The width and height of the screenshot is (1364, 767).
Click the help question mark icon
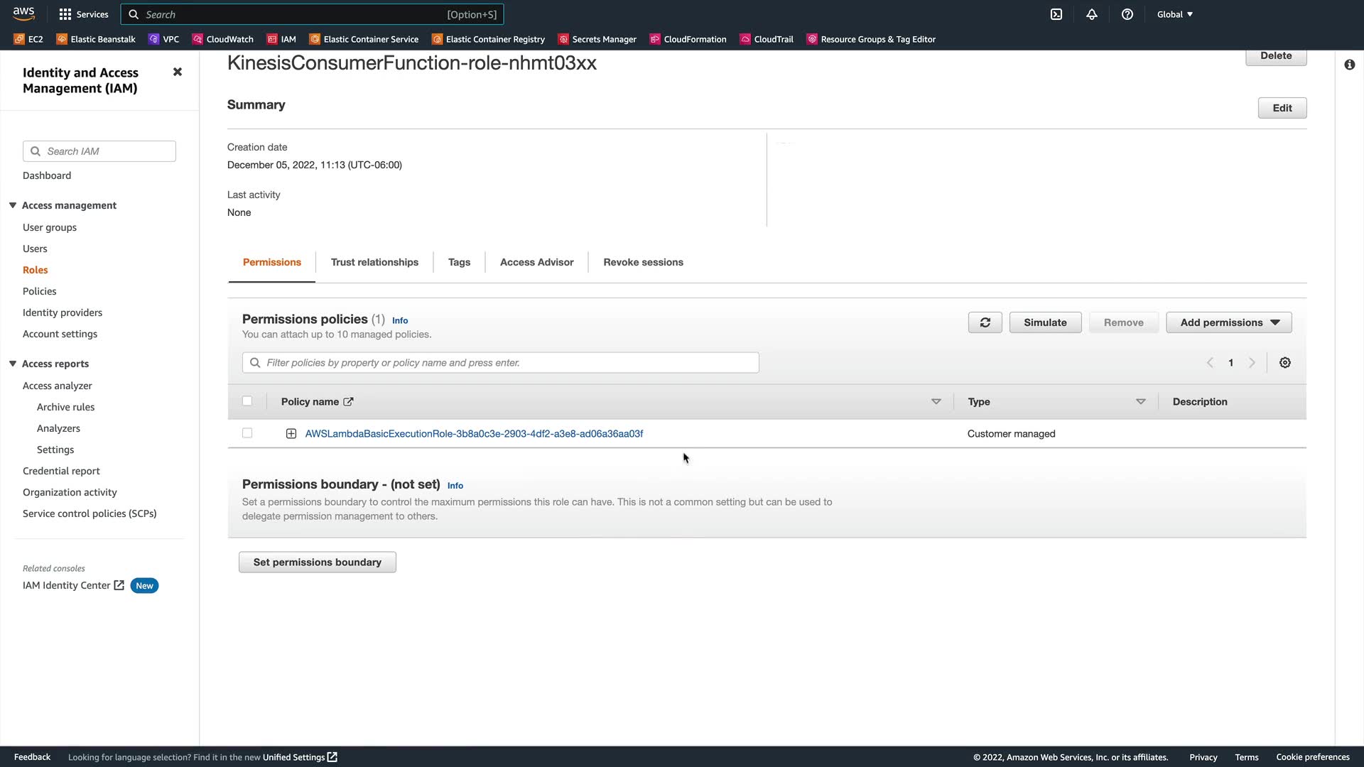pos(1127,14)
